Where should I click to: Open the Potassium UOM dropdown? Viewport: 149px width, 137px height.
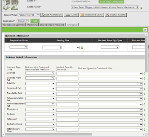point(111,120)
